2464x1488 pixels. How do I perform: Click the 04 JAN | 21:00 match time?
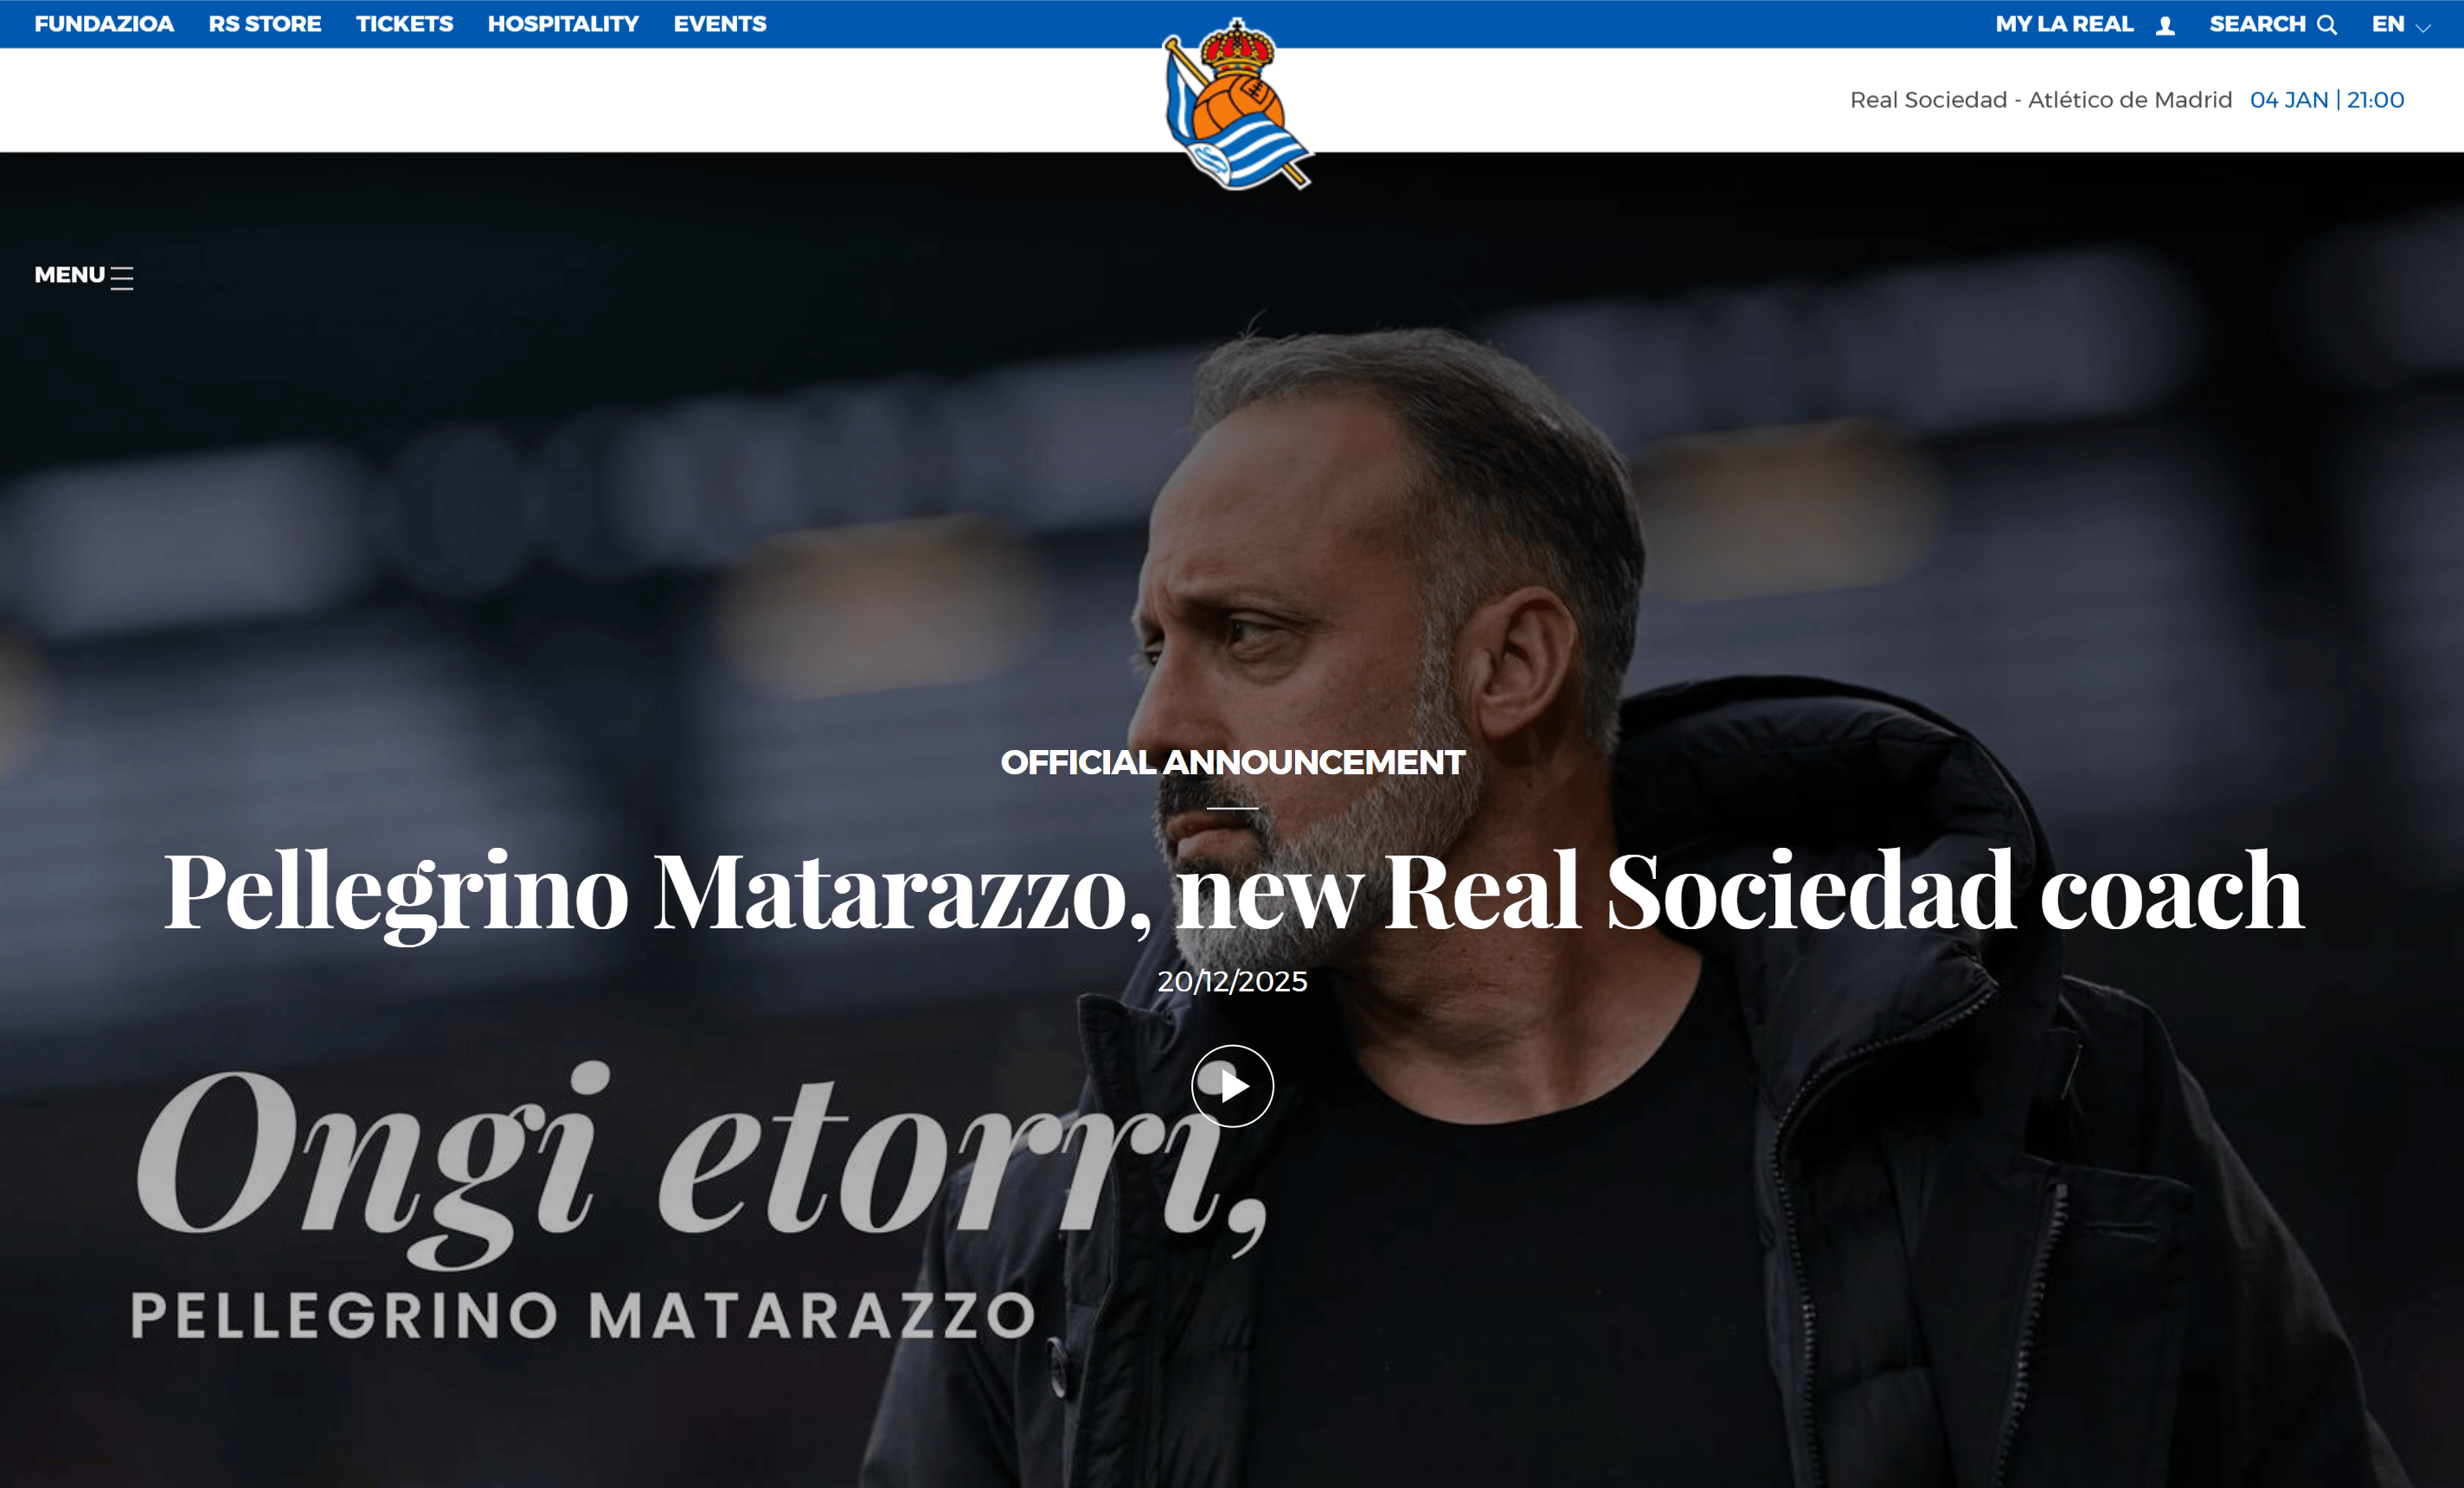2327,100
